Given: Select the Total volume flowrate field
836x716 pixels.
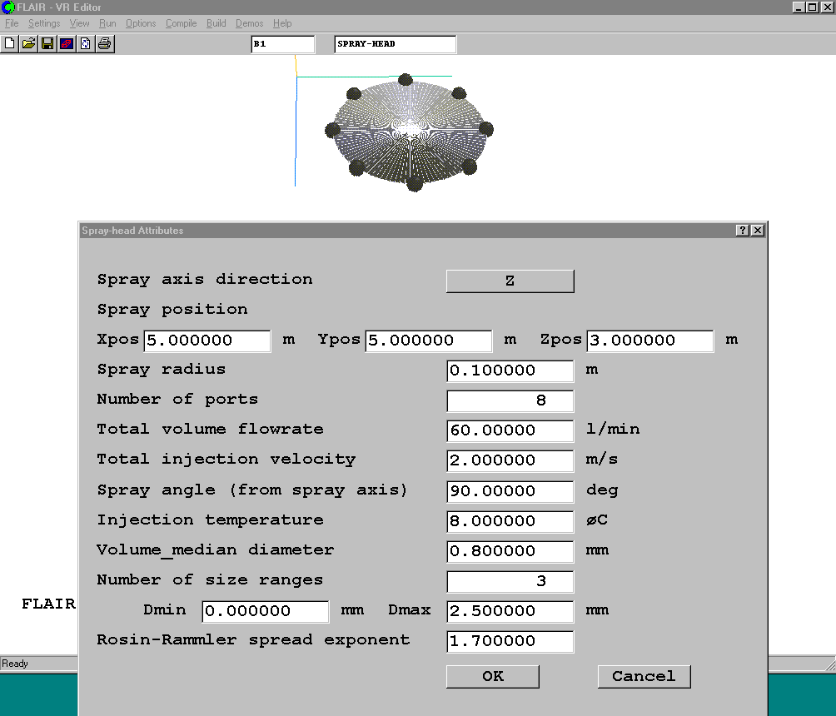Looking at the screenshot, I should [x=510, y=430].
